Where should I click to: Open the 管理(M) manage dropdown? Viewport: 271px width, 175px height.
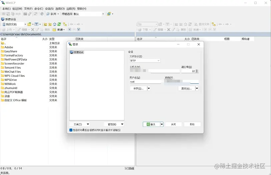114,124
